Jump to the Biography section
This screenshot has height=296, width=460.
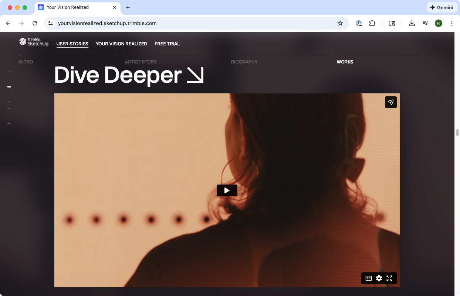pyautogui.click(x=244, y=62)
